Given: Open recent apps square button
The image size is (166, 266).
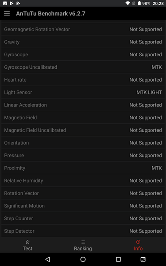Looking at the screenshot, I should [x=118, y=259].
